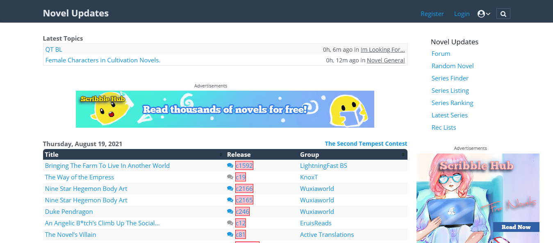This screenshot has width=553, height=243.
Task: Open Wuxiaworld group for c2165 row
Action: tap(317, 200)
